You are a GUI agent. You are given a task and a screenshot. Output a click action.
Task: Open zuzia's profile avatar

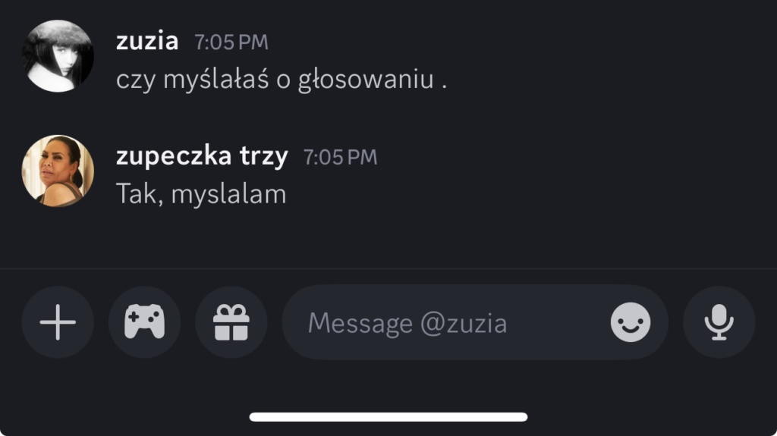pyautogui.click(x=58, y=56)
